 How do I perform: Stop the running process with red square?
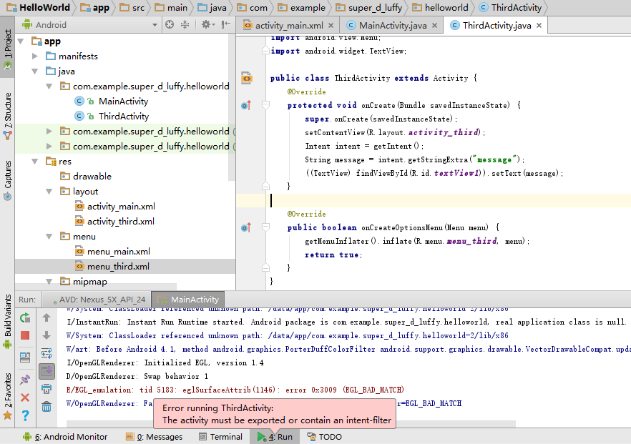point(25,335)
